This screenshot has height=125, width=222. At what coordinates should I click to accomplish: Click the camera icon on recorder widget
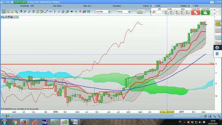click(217, 48)
